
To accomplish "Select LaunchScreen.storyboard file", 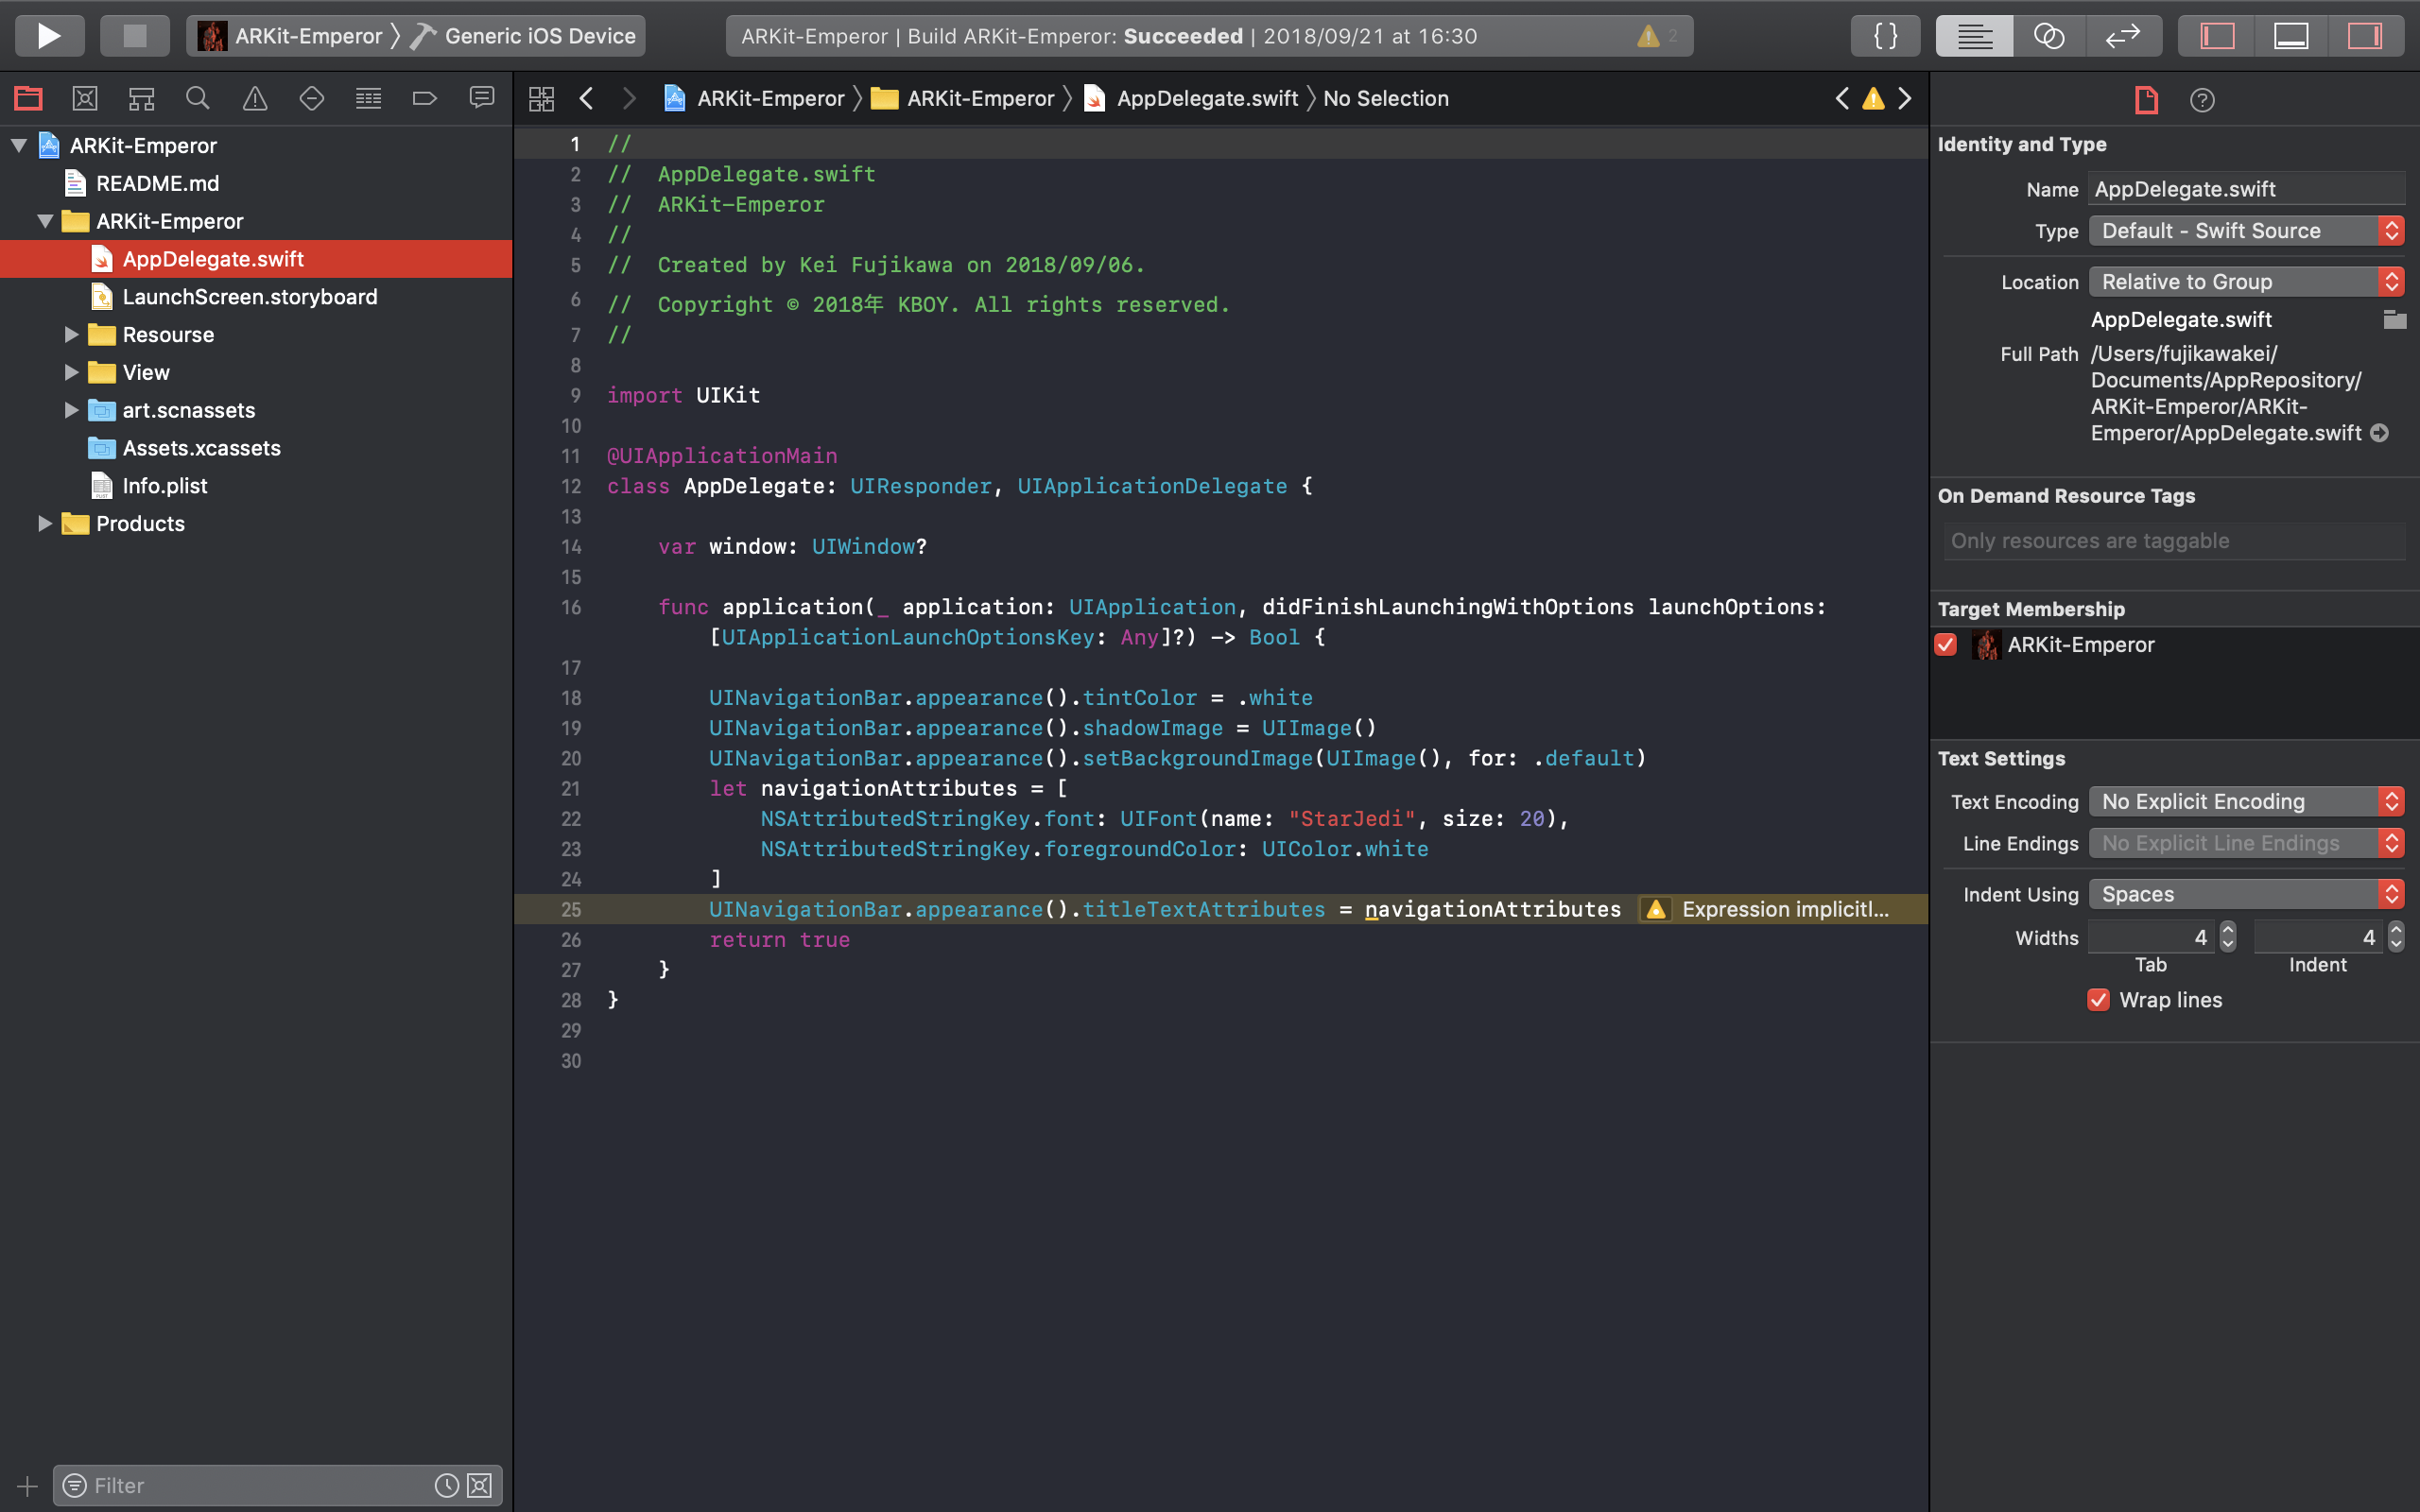I will pos(256,297).
